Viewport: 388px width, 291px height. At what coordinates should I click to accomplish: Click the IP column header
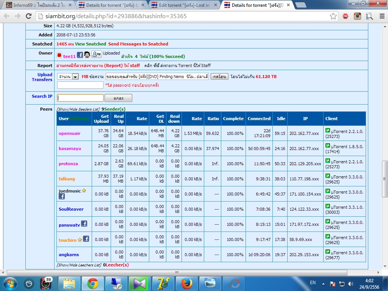pyautogui.click(x=305, y=119)
